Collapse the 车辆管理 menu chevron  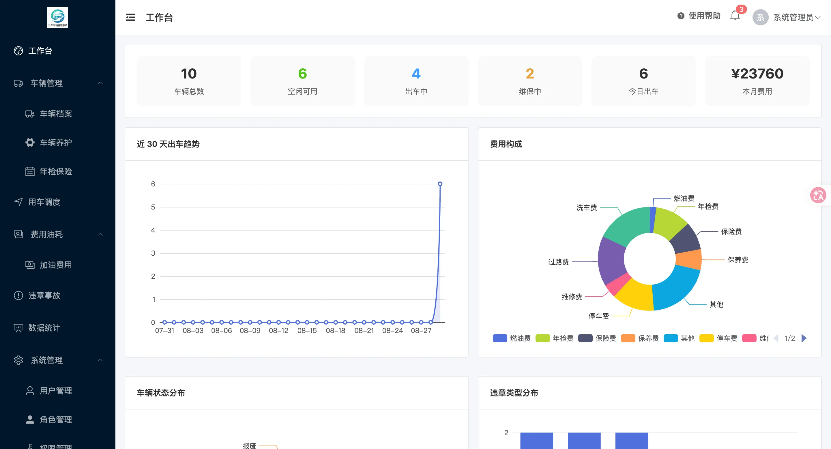(100, 83)
